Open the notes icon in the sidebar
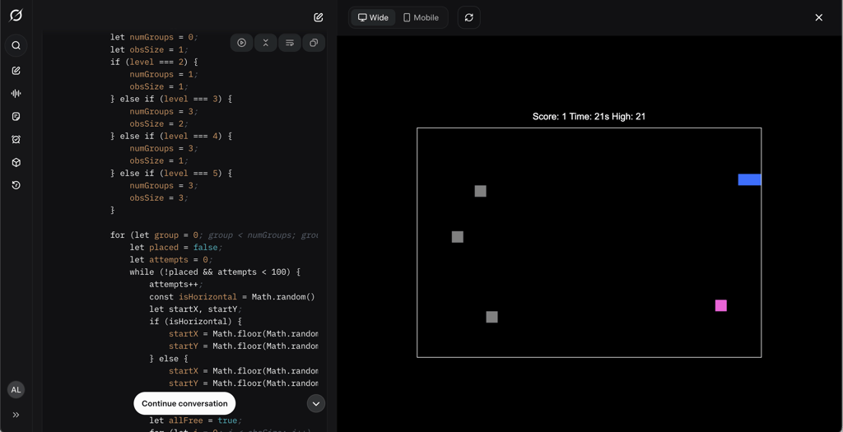The height and width of the screenshot is (432, 843). point(16,117)
